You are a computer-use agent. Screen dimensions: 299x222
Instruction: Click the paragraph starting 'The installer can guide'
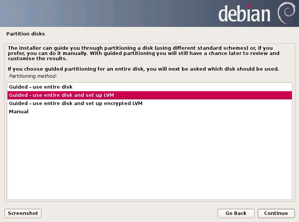coord(143,53)
